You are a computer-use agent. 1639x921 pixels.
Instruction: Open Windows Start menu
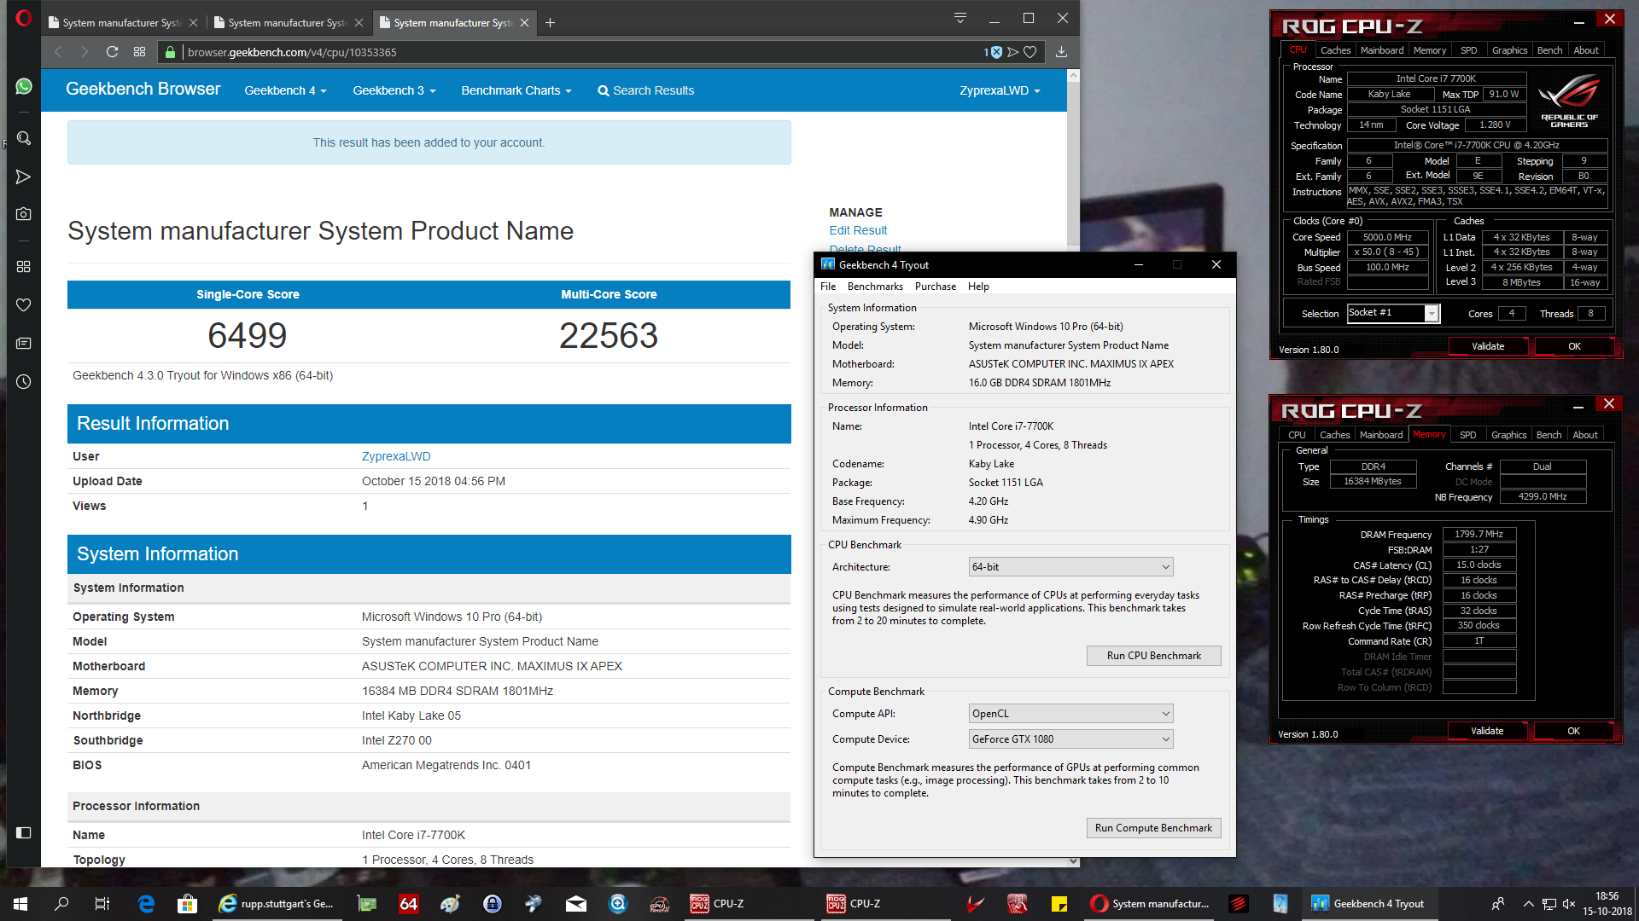click(x=20, y=904)
